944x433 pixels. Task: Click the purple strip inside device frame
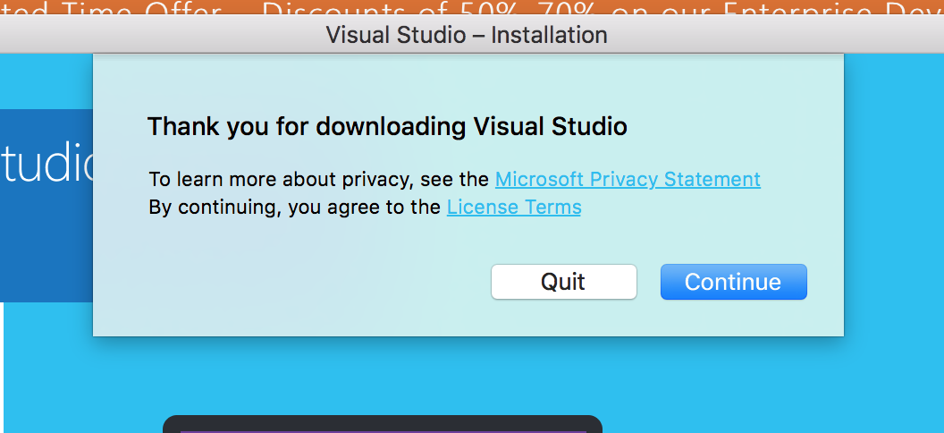point(383,431)
